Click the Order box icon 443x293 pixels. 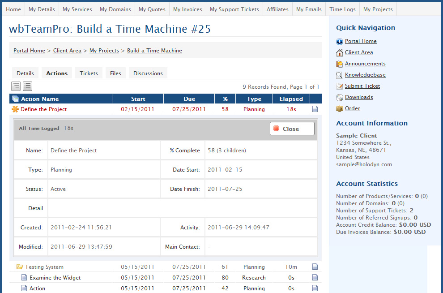tap(340, 108)
